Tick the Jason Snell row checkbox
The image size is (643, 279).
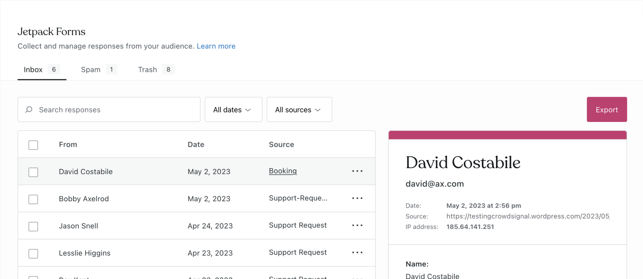[x=33, y=226]
